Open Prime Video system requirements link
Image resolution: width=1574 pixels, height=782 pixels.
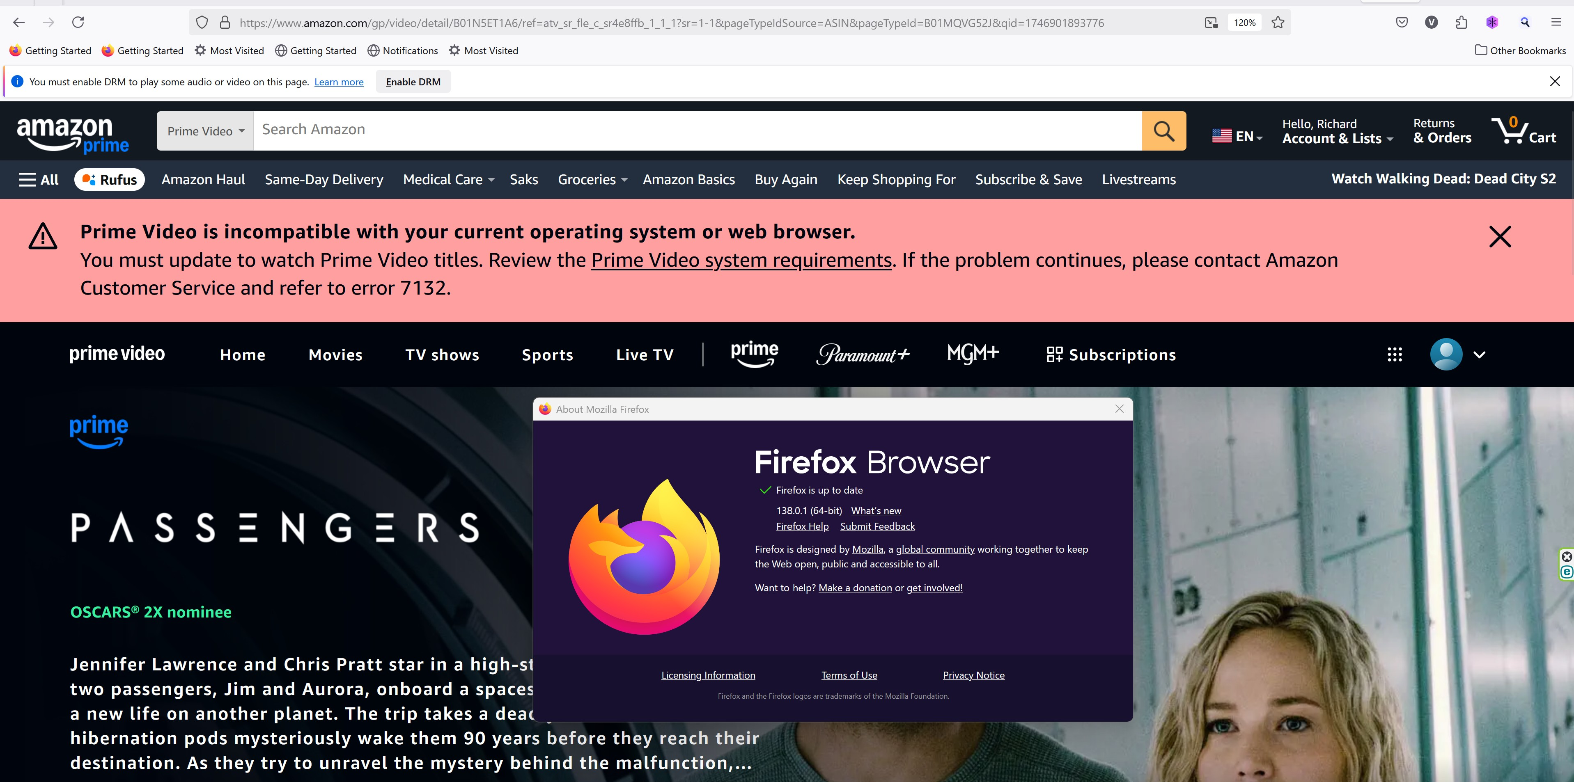741,260
